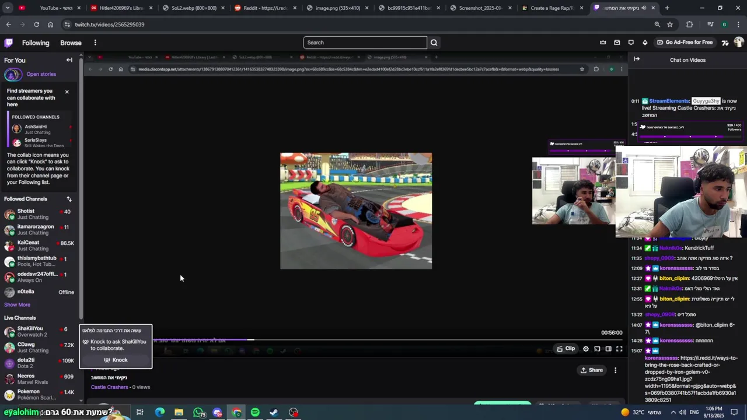Open itamarorzagron channel in sidebar

[x=39, y=230]
